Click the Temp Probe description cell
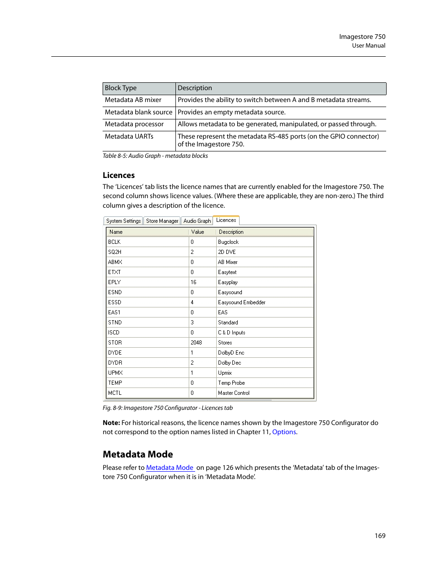437x565 pixels. [x=265, y=383]
